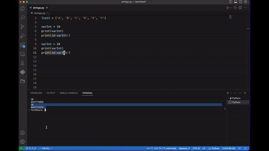The width and height of the screenshot is (269, 151).
Task: Open the Run and Debug view
Action: tap(22, 36)
